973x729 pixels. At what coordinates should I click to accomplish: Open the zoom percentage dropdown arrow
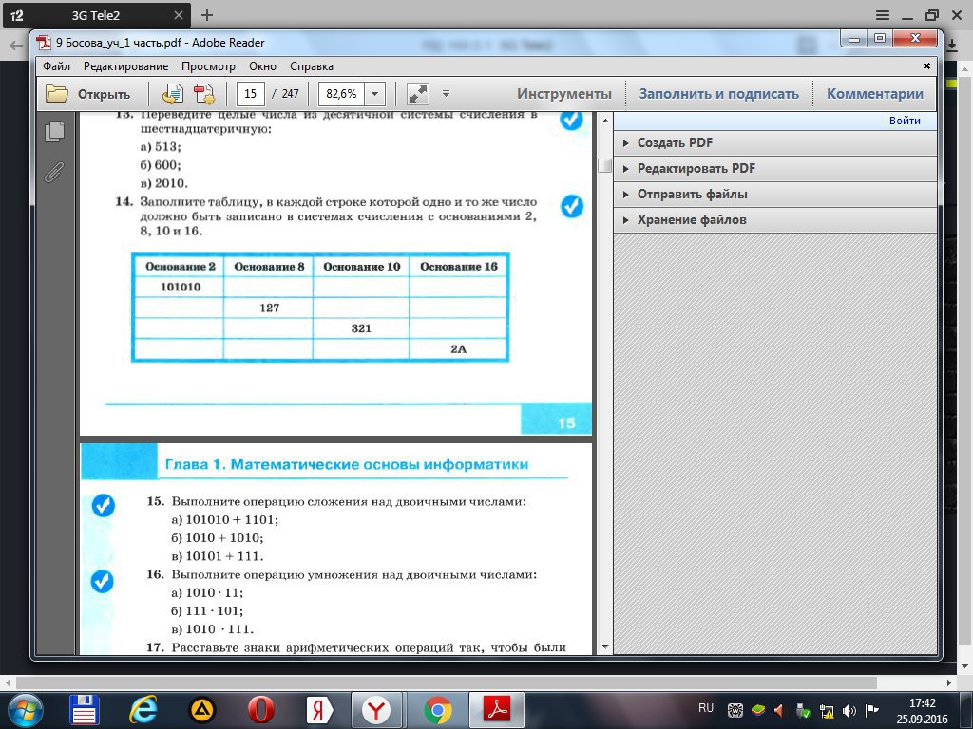click(374, 94)
